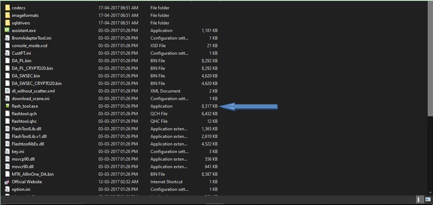Screen dimensions: 433x205
Task: Select DA_PL_CRYPTO20.bin file name
Action: (32, 69)
